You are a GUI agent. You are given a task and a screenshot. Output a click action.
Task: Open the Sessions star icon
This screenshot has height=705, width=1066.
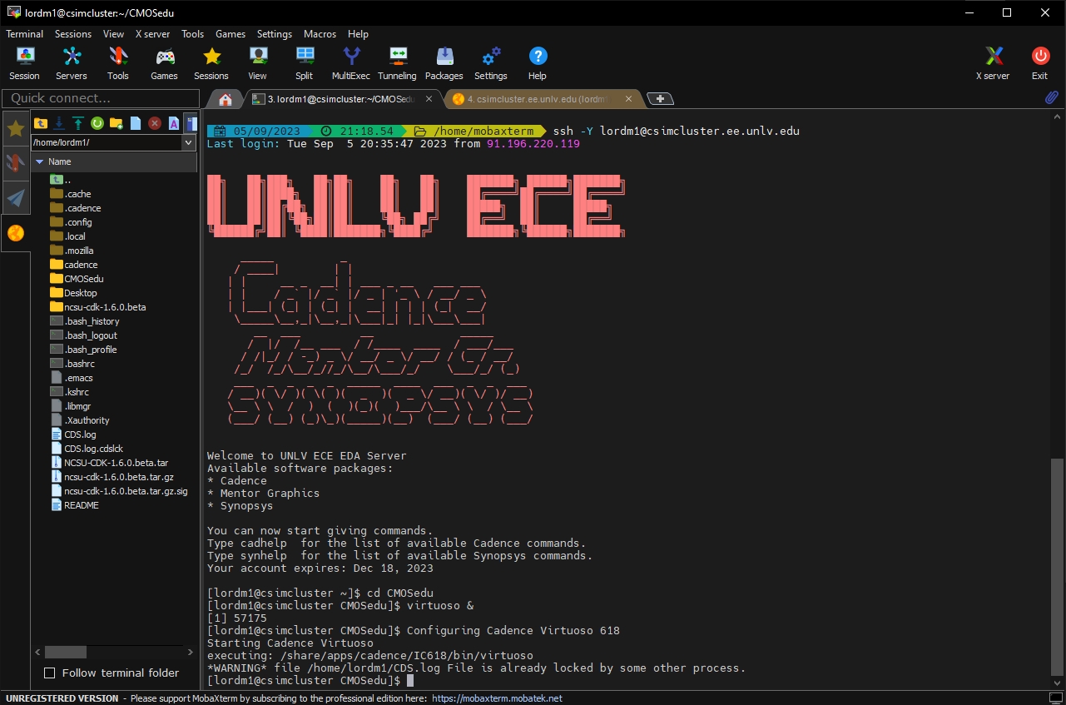[x=211, y=63]
